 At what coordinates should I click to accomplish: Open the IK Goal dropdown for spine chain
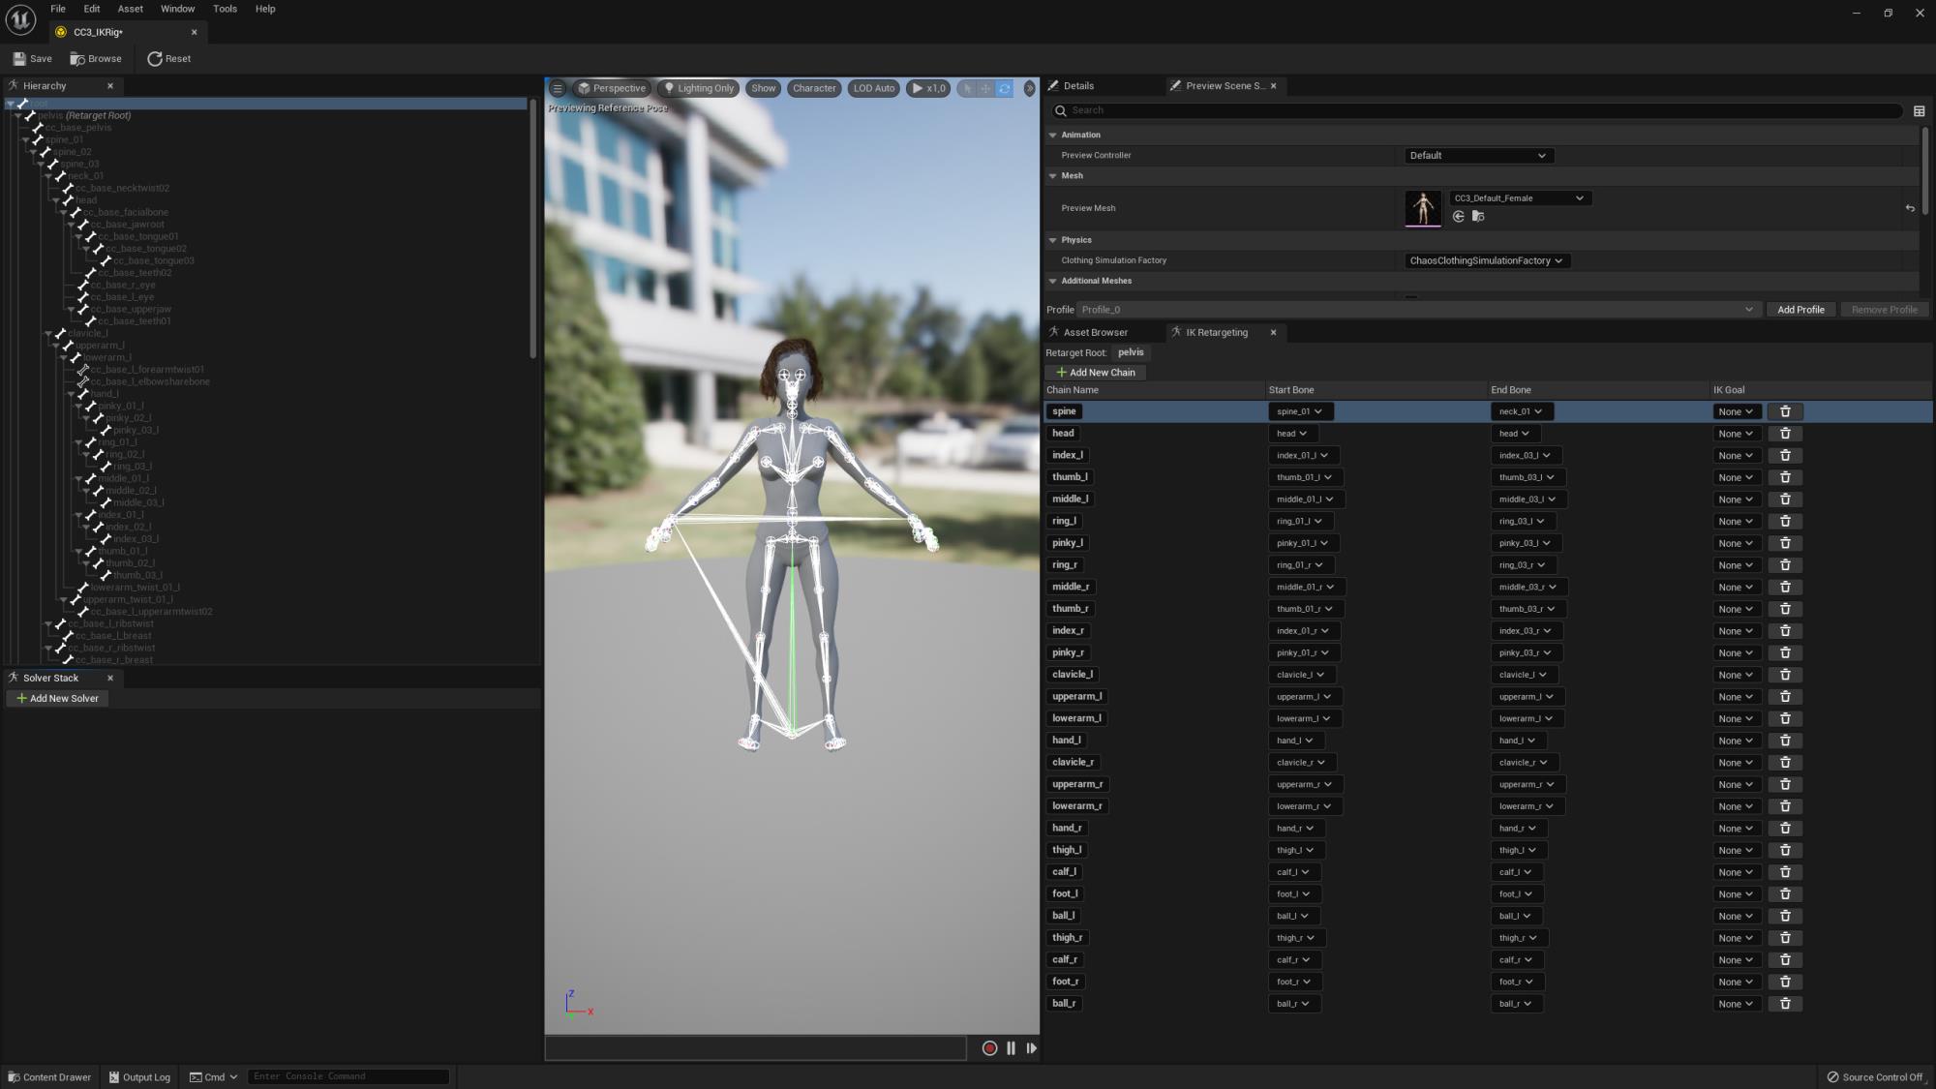pyautogui.click(x=1736, y=409)
